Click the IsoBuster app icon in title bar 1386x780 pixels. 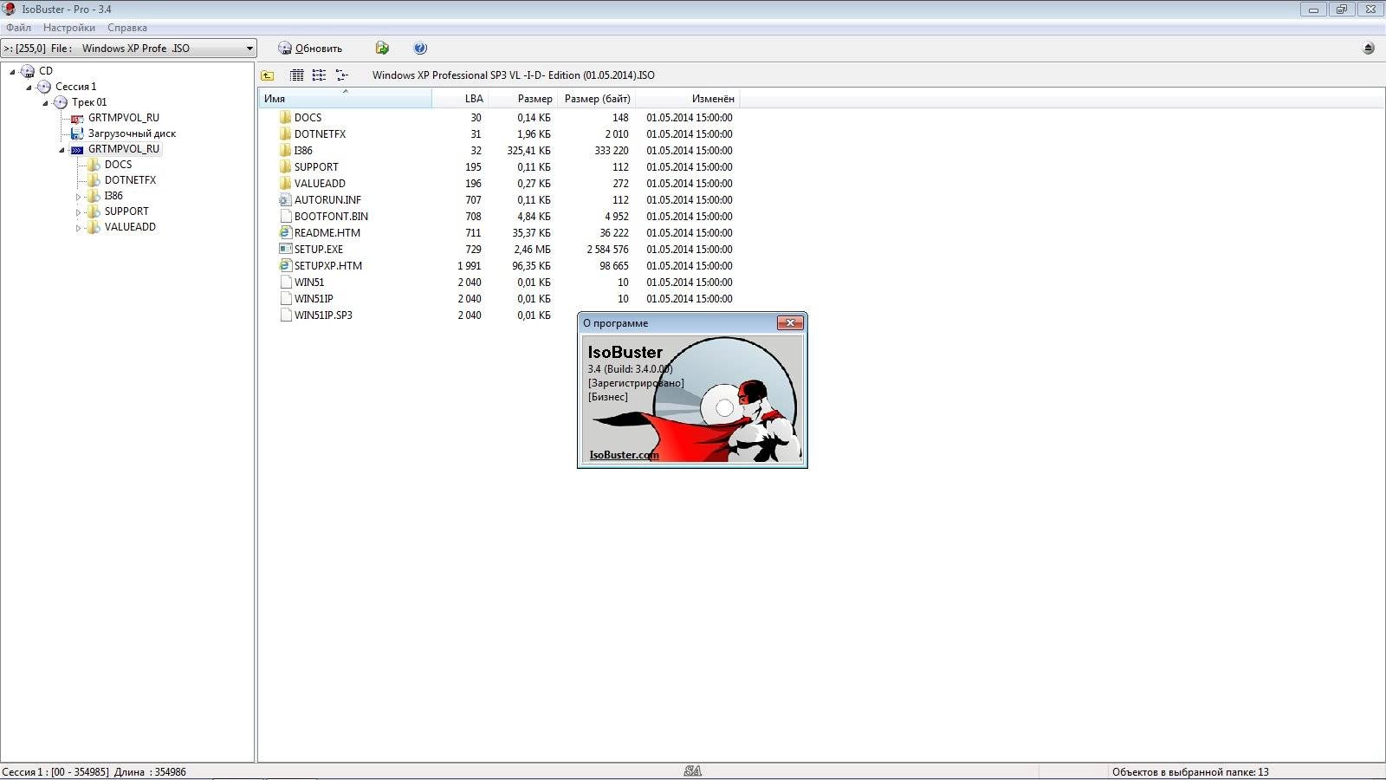(9, 9)
